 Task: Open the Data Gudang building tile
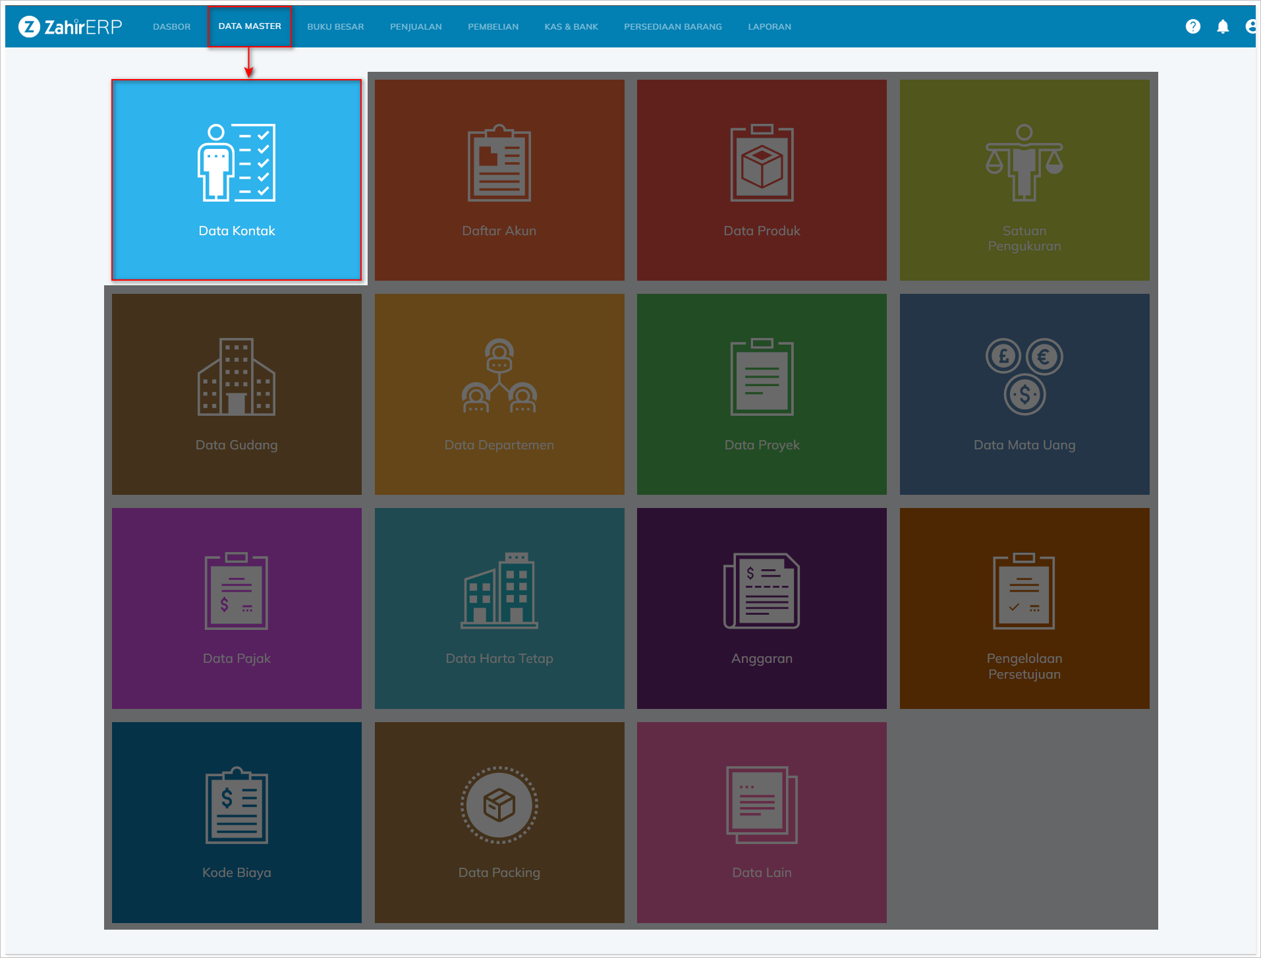[237, 394]
